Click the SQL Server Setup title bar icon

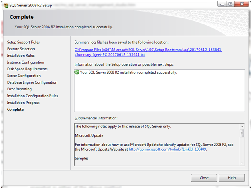coord(6,4)
